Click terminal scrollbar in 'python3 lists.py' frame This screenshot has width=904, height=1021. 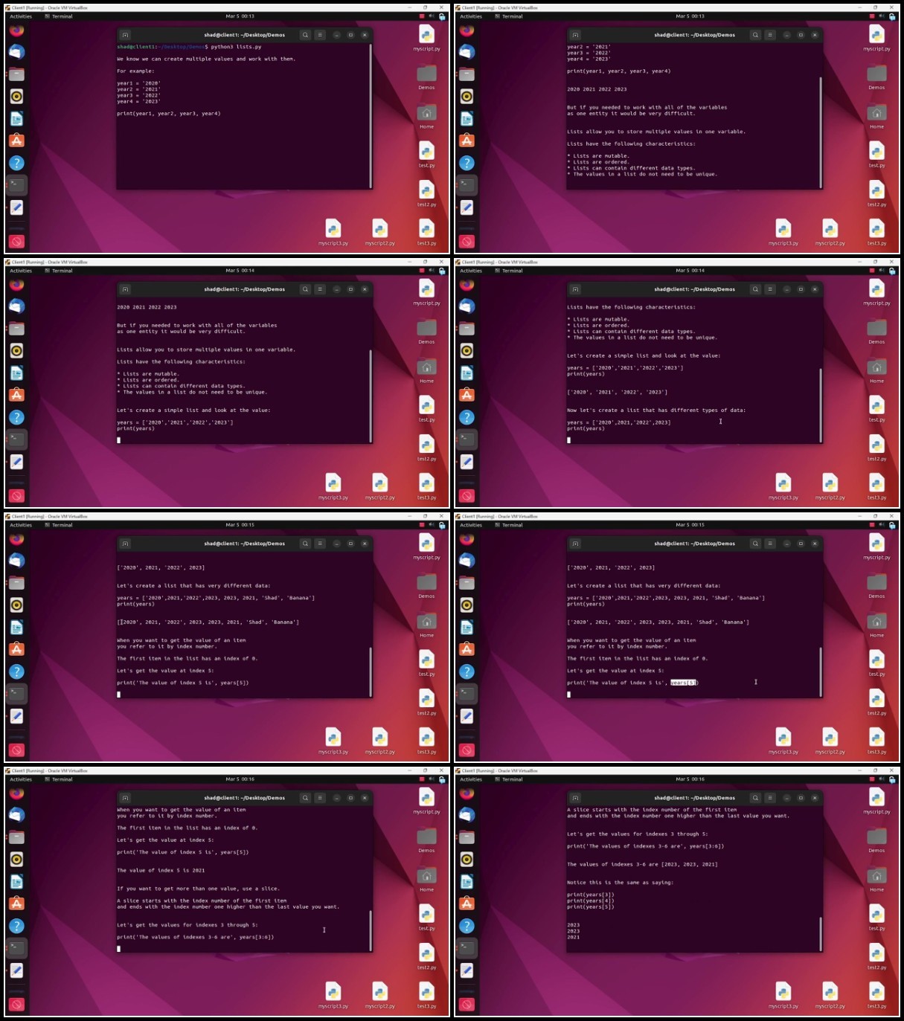point(371,115)
